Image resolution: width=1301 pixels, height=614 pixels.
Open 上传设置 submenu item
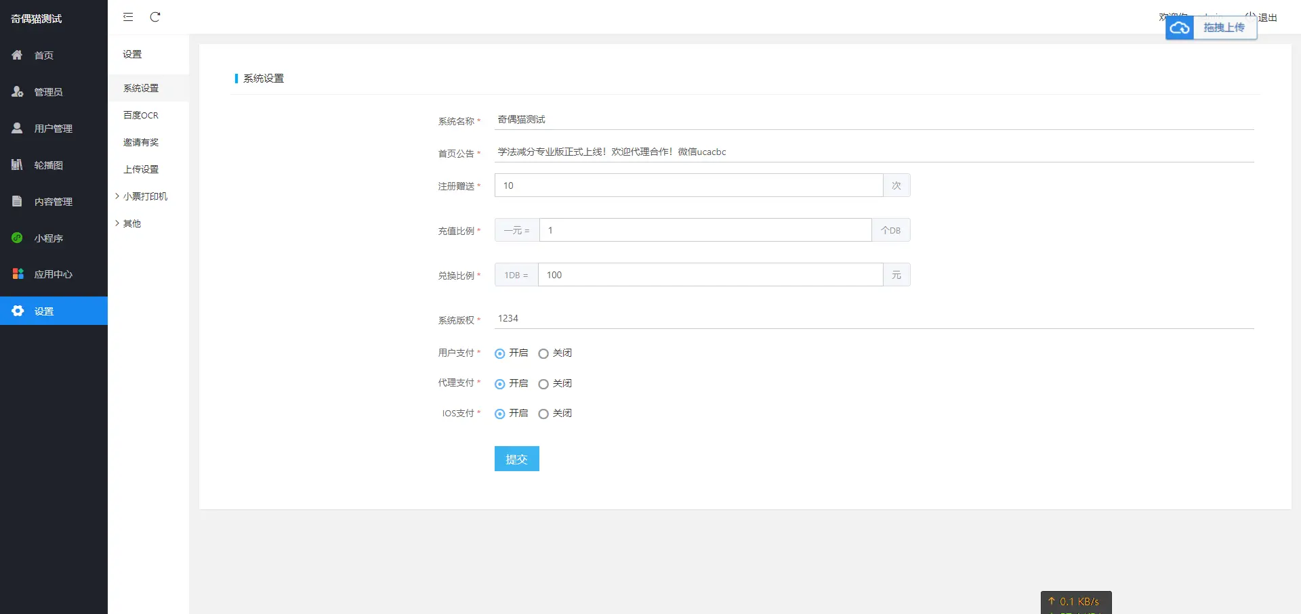[x=148, y=169]
